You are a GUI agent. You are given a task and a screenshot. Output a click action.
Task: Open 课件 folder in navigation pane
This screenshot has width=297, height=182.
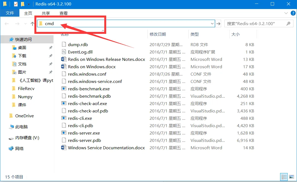tap(22, 105)
